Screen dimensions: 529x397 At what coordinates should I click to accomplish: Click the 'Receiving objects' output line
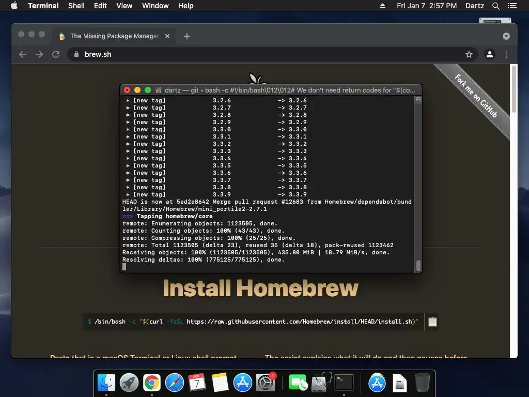(x=256, y=252)
